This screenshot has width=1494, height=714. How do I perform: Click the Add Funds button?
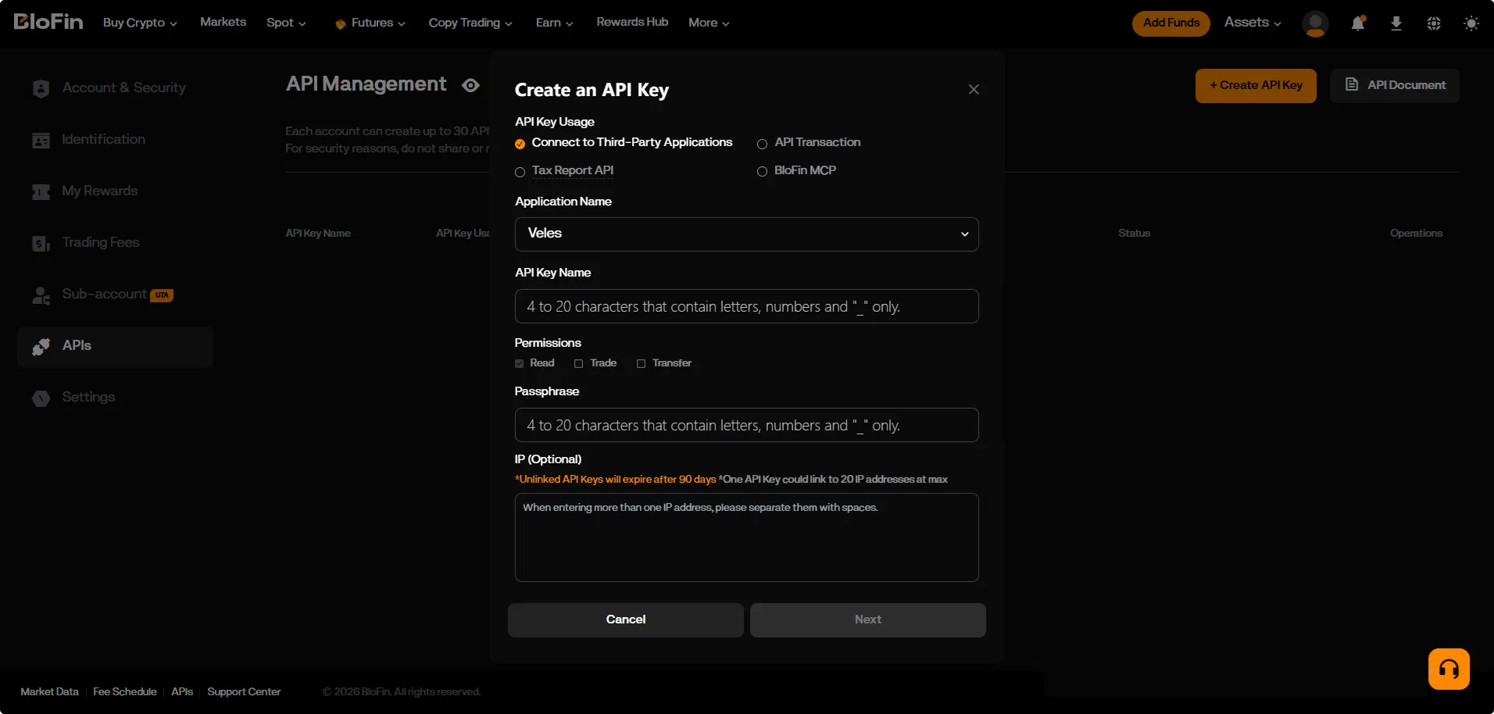(1171, 23)
